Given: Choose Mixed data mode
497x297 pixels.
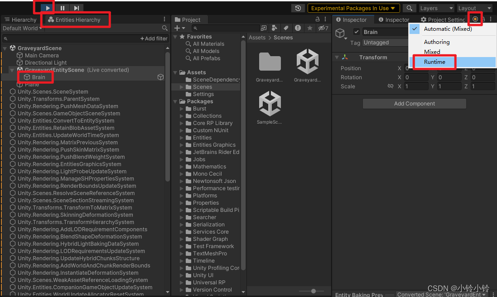Looking at the screenshot, I should [453, 52].
